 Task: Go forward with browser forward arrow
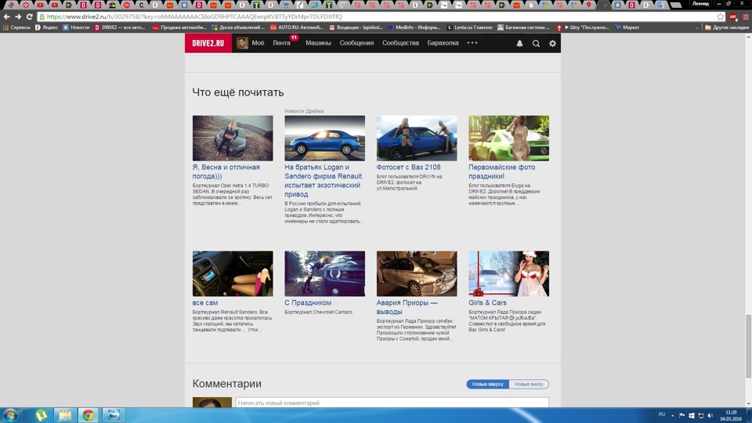[18, 16]
